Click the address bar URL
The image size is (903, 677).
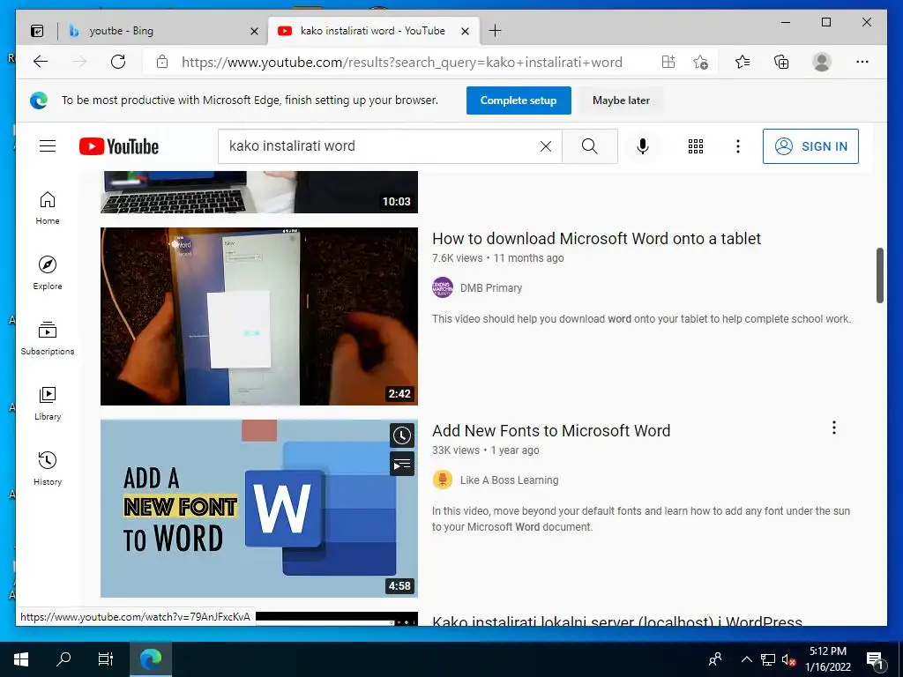pos(402,62)
